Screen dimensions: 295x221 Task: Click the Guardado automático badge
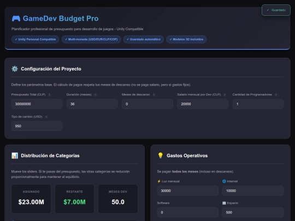click(144, 39)
